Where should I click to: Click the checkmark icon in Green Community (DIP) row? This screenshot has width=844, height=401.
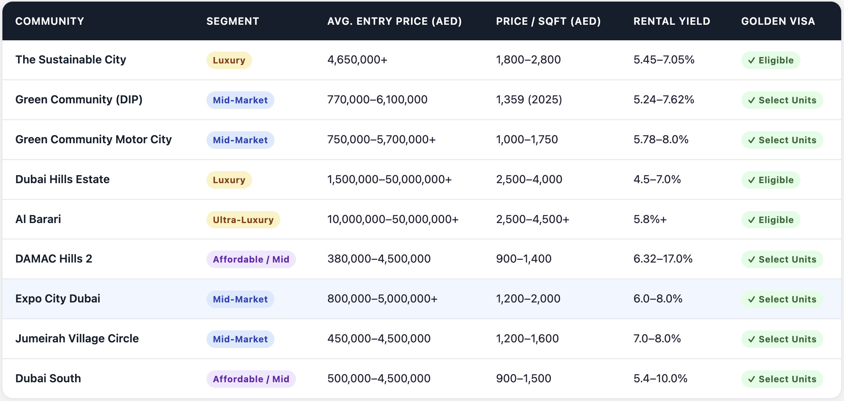click(x=751, y=101)
